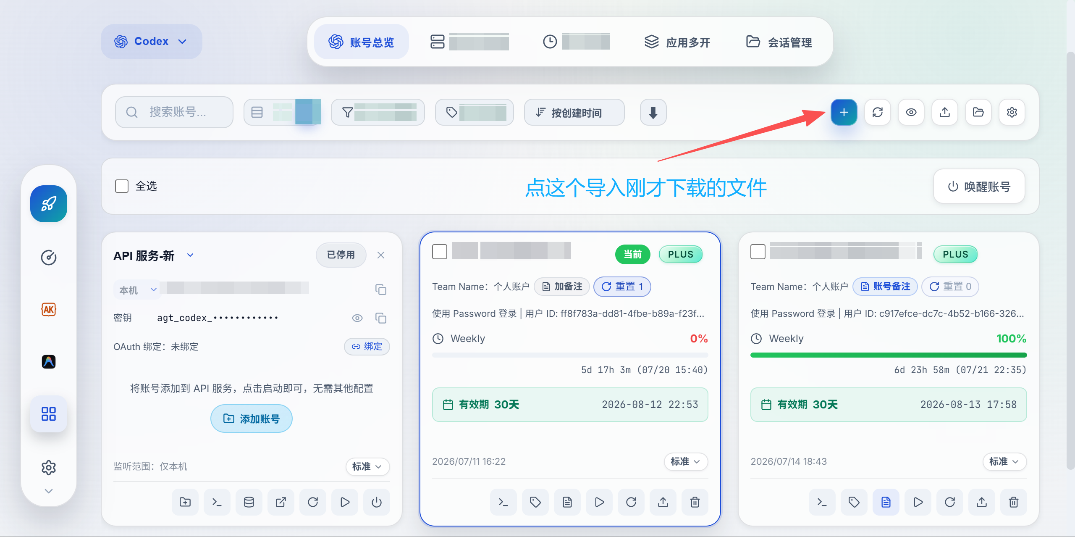
Task: Click the refresh icon in the toolbar
Action: (877, 112)
